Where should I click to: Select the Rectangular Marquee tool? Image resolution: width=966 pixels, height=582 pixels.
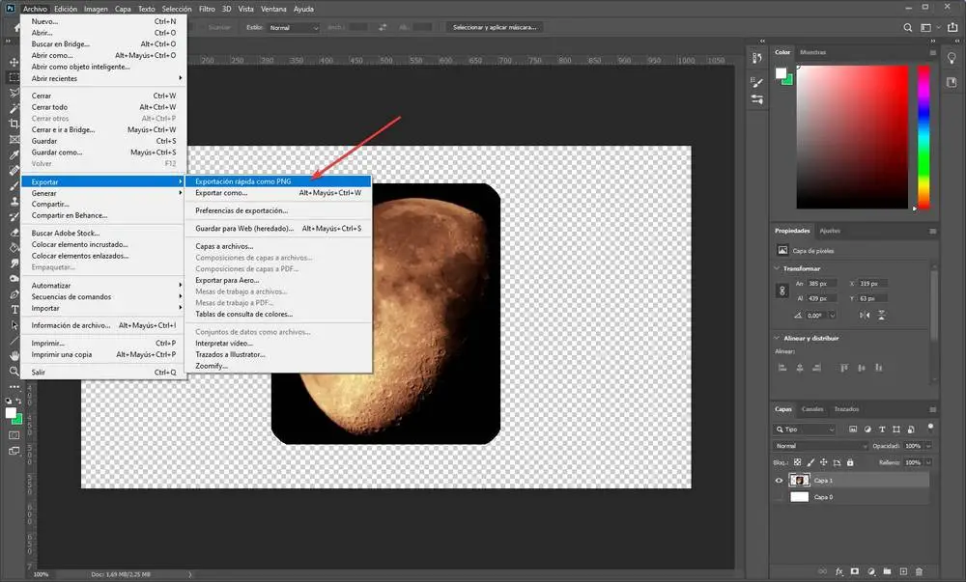[x=14, y=76]
